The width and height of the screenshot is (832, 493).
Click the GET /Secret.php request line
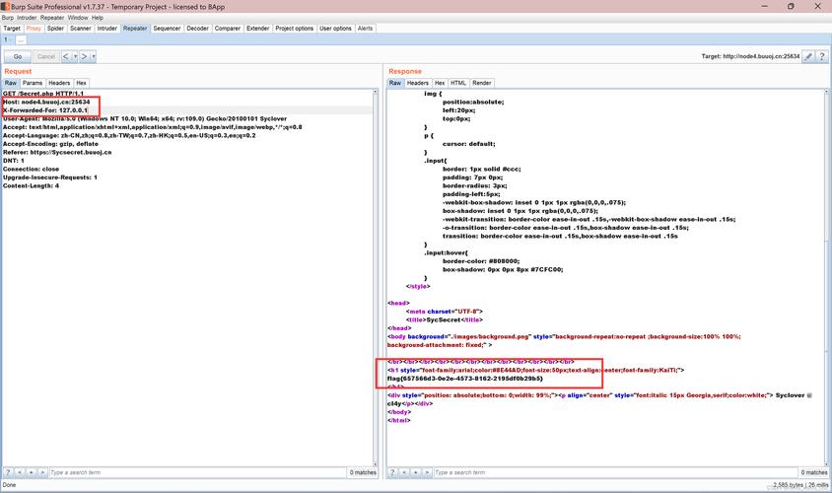pos(43,94)
